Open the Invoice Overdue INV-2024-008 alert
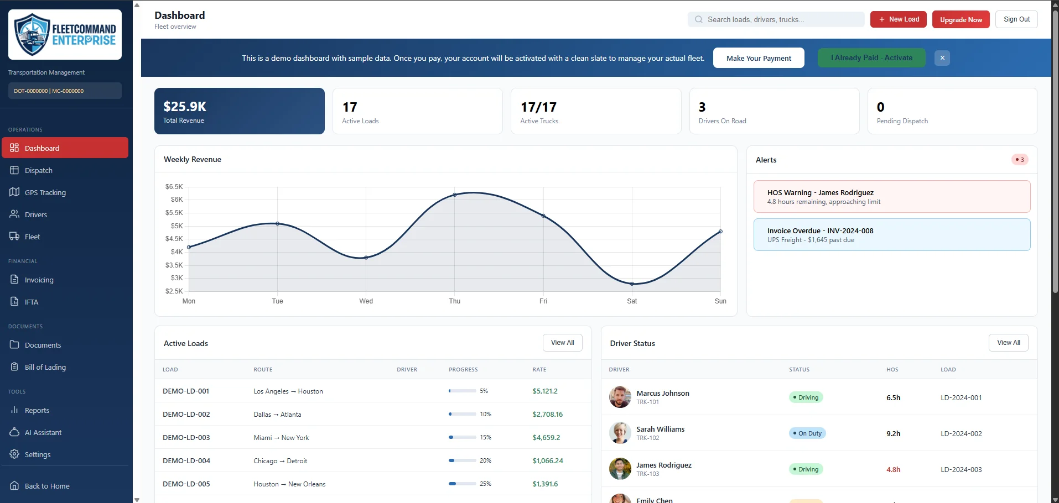 tap(892, 235)
